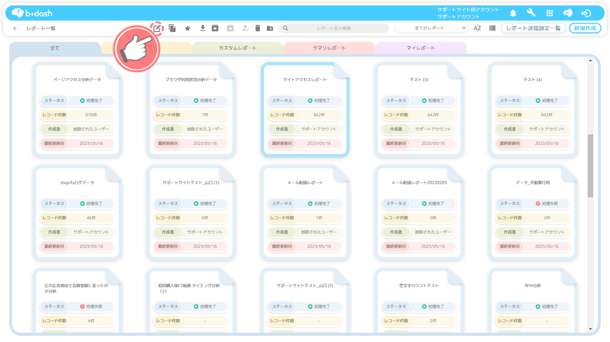Image resolution: width=610 pixels, height=342 pixels.
Task: Click the b+dash logo
Action: (32, 13)
